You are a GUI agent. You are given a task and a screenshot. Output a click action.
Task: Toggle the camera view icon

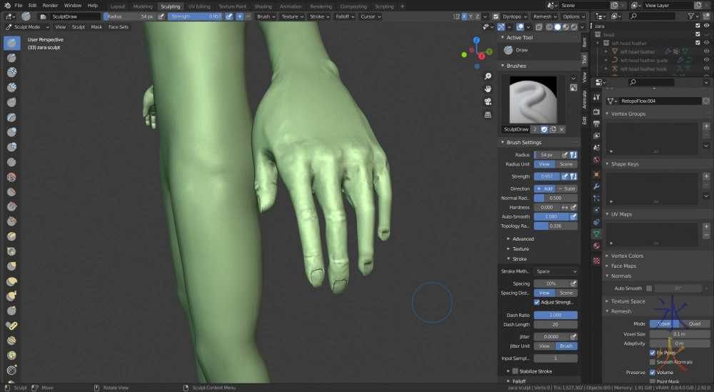[x=488, y=101]
